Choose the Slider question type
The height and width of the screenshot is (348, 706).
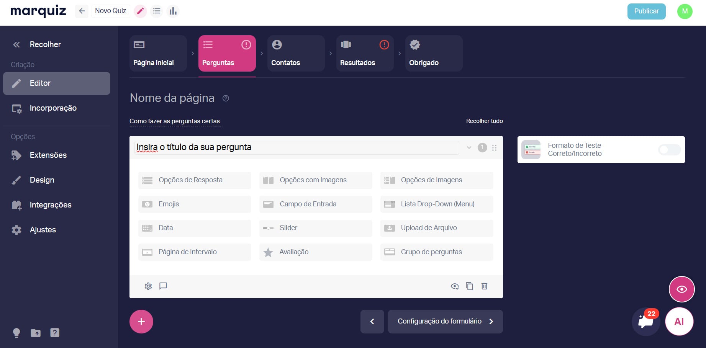tap(316, 228)
